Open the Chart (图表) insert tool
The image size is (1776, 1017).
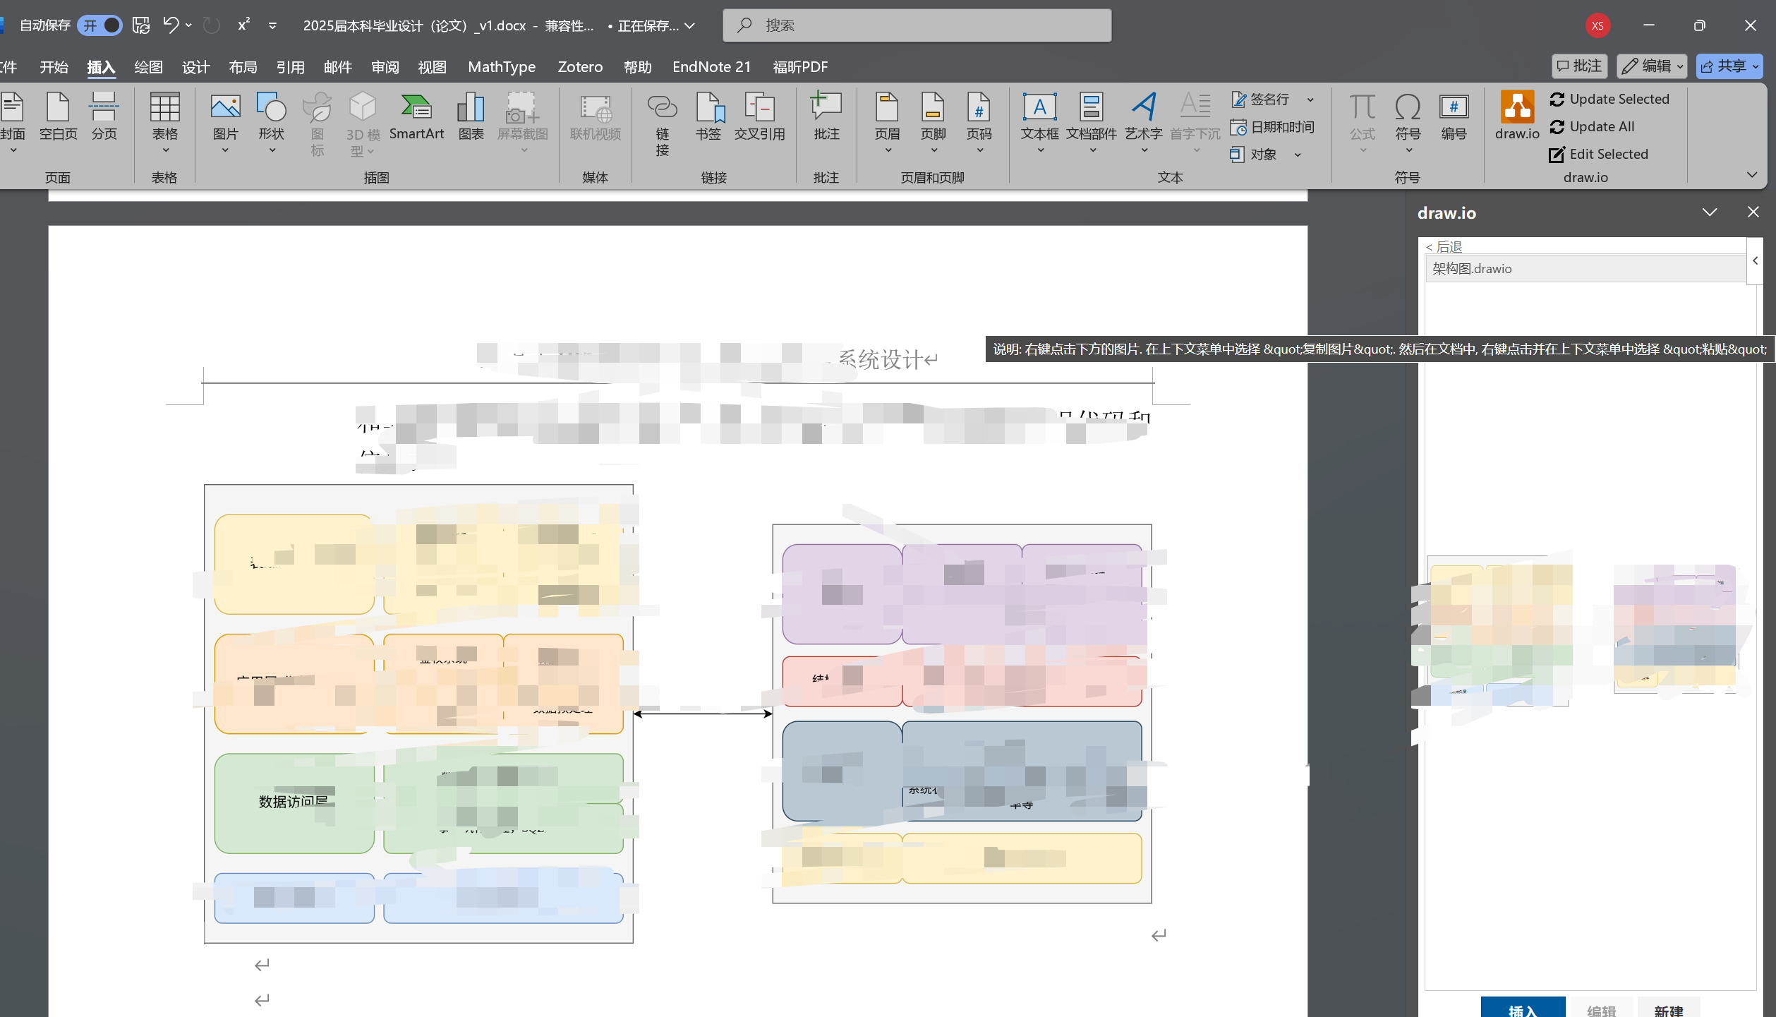pos(471,116)
